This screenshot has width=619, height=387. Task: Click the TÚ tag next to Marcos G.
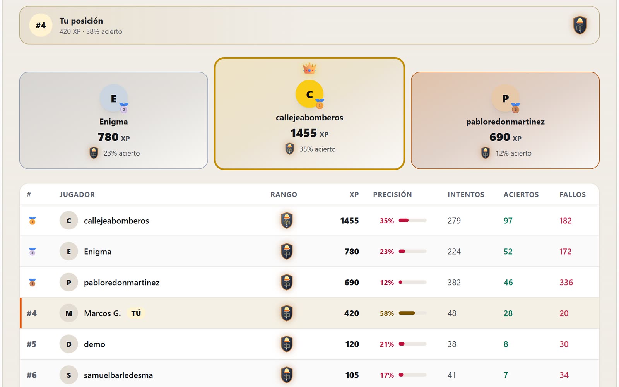(136, 313)
